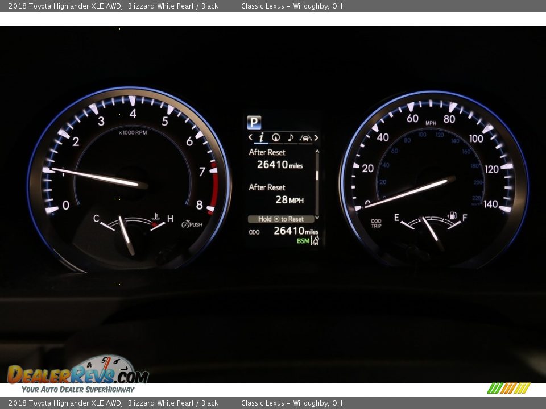The width and height of the screenshot is (546, 409).
Task: Click the After Reset label above 28 MPH
Action: coord(267,187)
